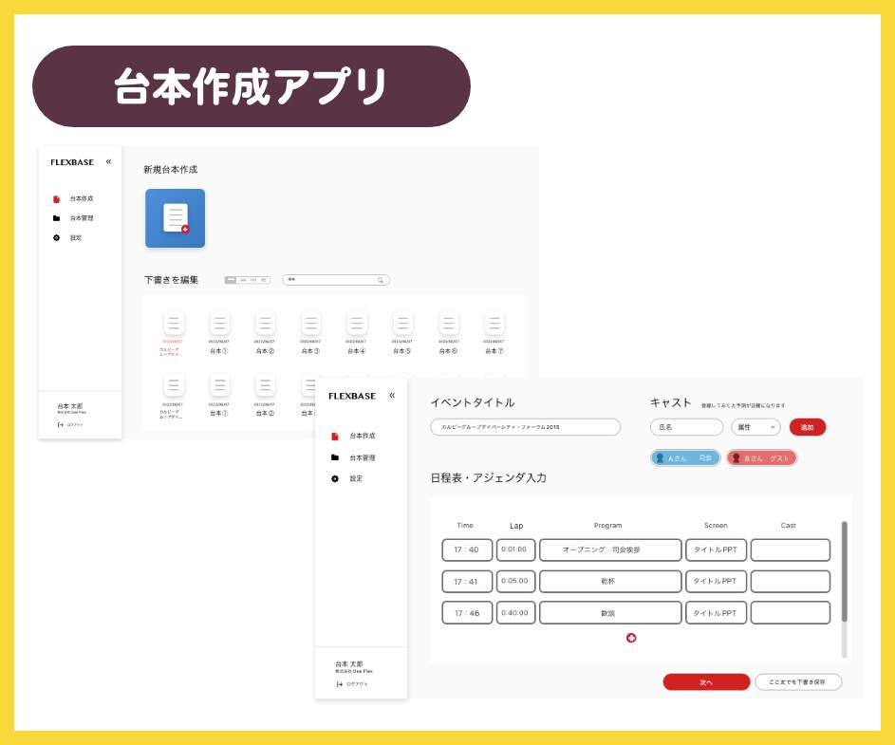Click the empty Cast cell in the 17:40 row
This screenshot has height=745, width=895.
point(790,549)
